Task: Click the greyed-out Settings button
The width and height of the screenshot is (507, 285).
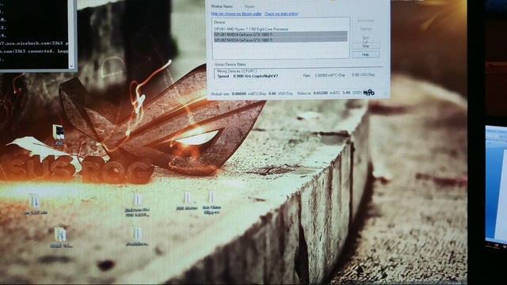Action: point(366,28)
